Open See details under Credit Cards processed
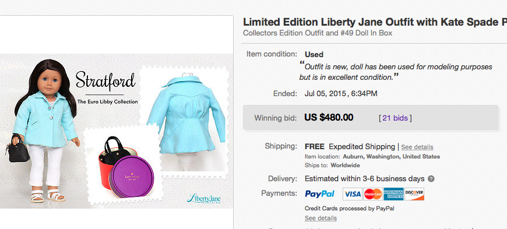 pos(321,219)
